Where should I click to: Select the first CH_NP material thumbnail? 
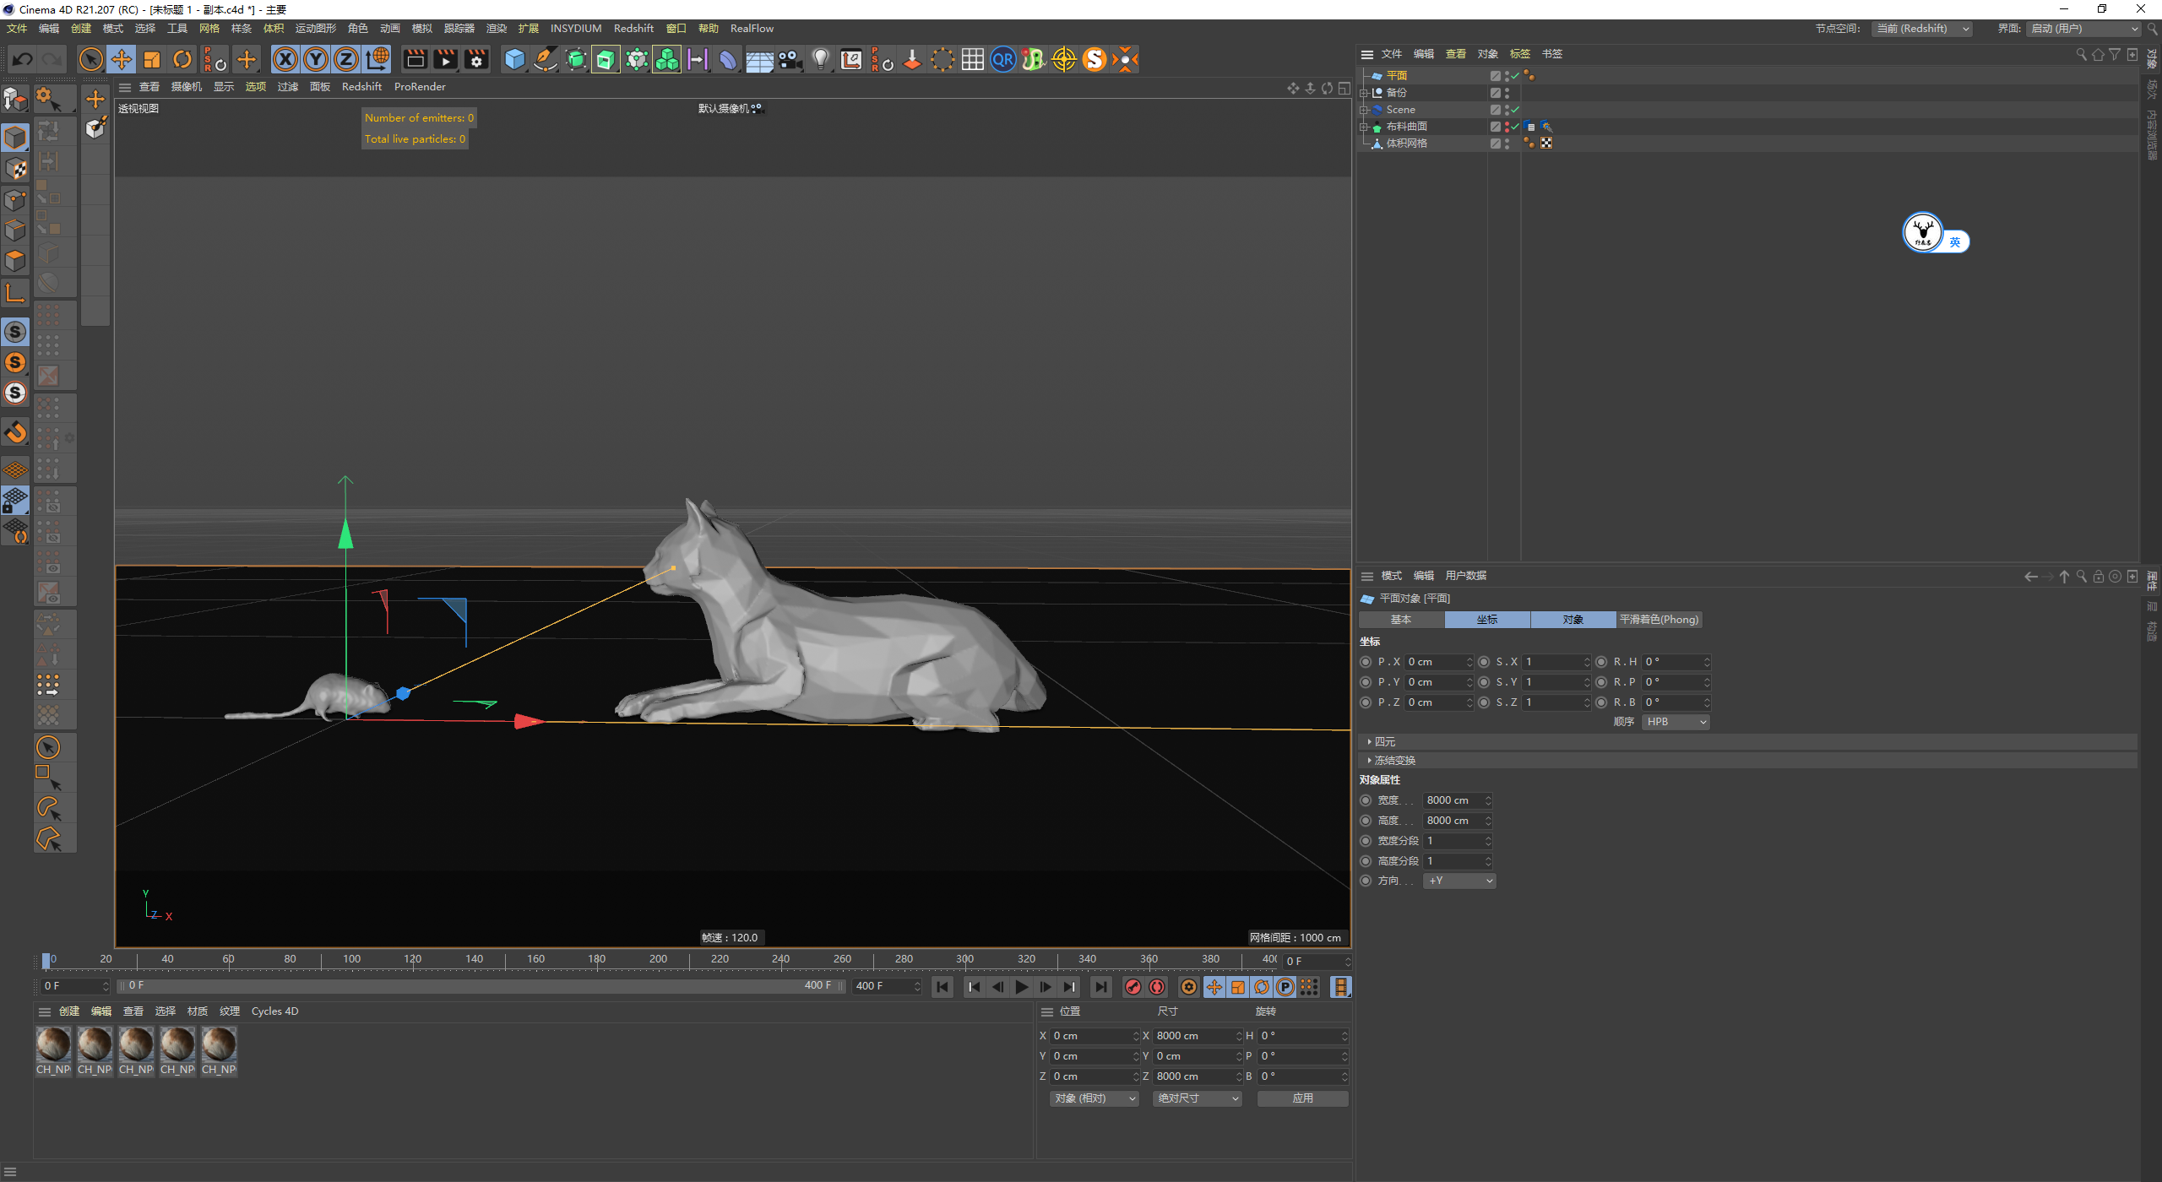click(x=53, y=1045)
